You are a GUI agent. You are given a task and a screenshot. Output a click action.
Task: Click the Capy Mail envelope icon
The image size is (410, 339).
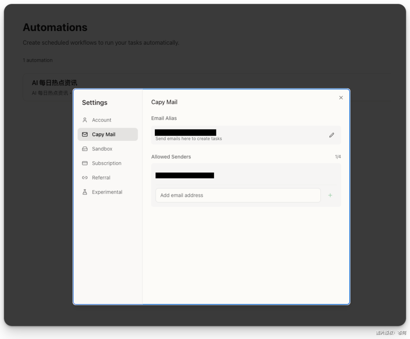(x=84, y=134)
